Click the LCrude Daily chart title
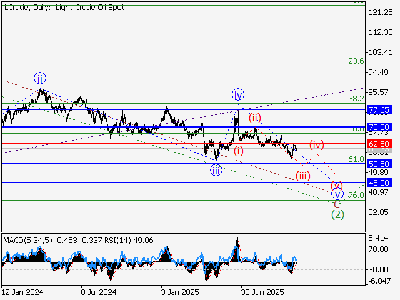Image resolution: width=400 pixels, height=300 pixels. (x=64, y=7)
